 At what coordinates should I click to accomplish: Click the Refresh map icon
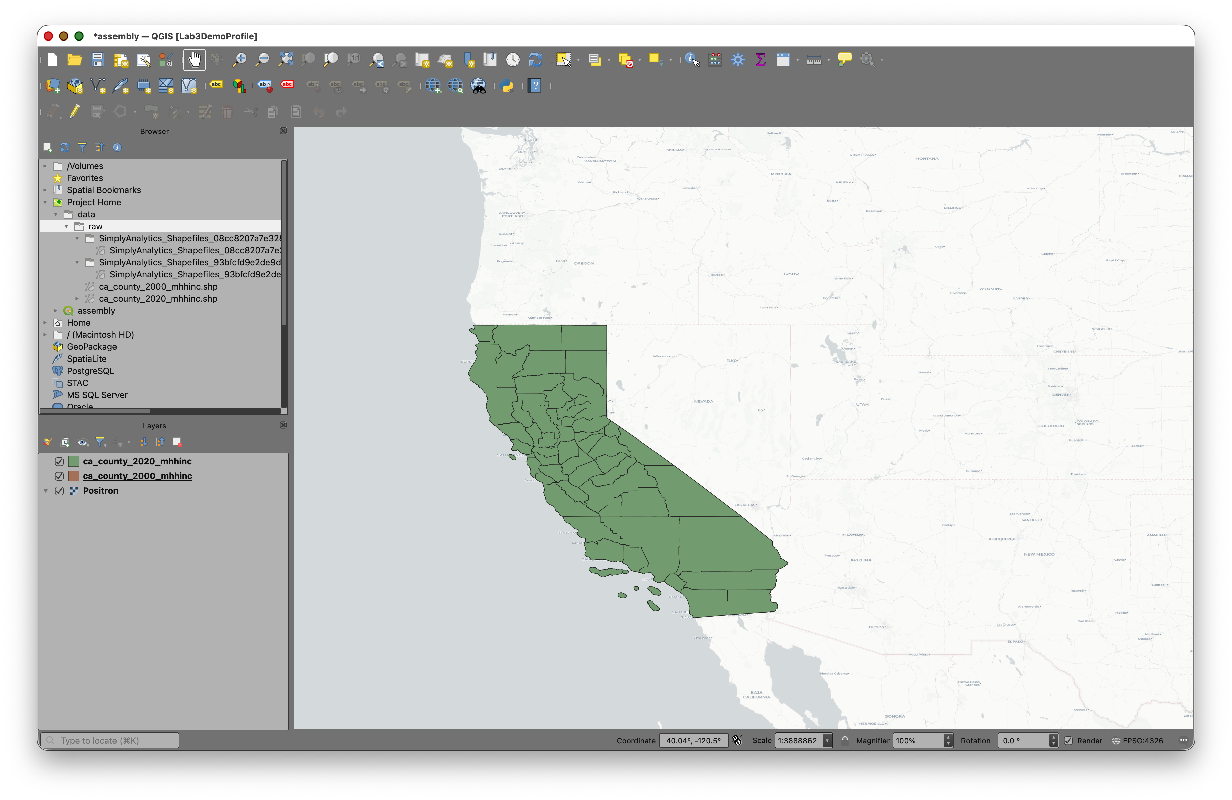pos(535,60)
